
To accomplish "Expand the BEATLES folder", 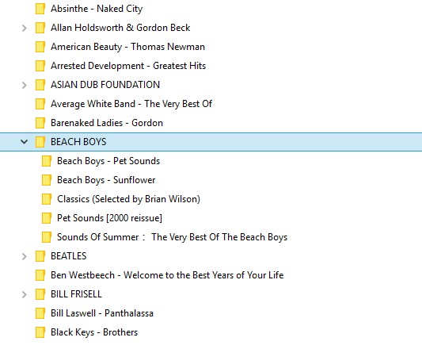I will (x=25, y=256).
